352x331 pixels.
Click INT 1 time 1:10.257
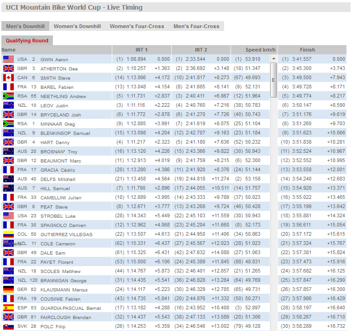tap(136, 69)
